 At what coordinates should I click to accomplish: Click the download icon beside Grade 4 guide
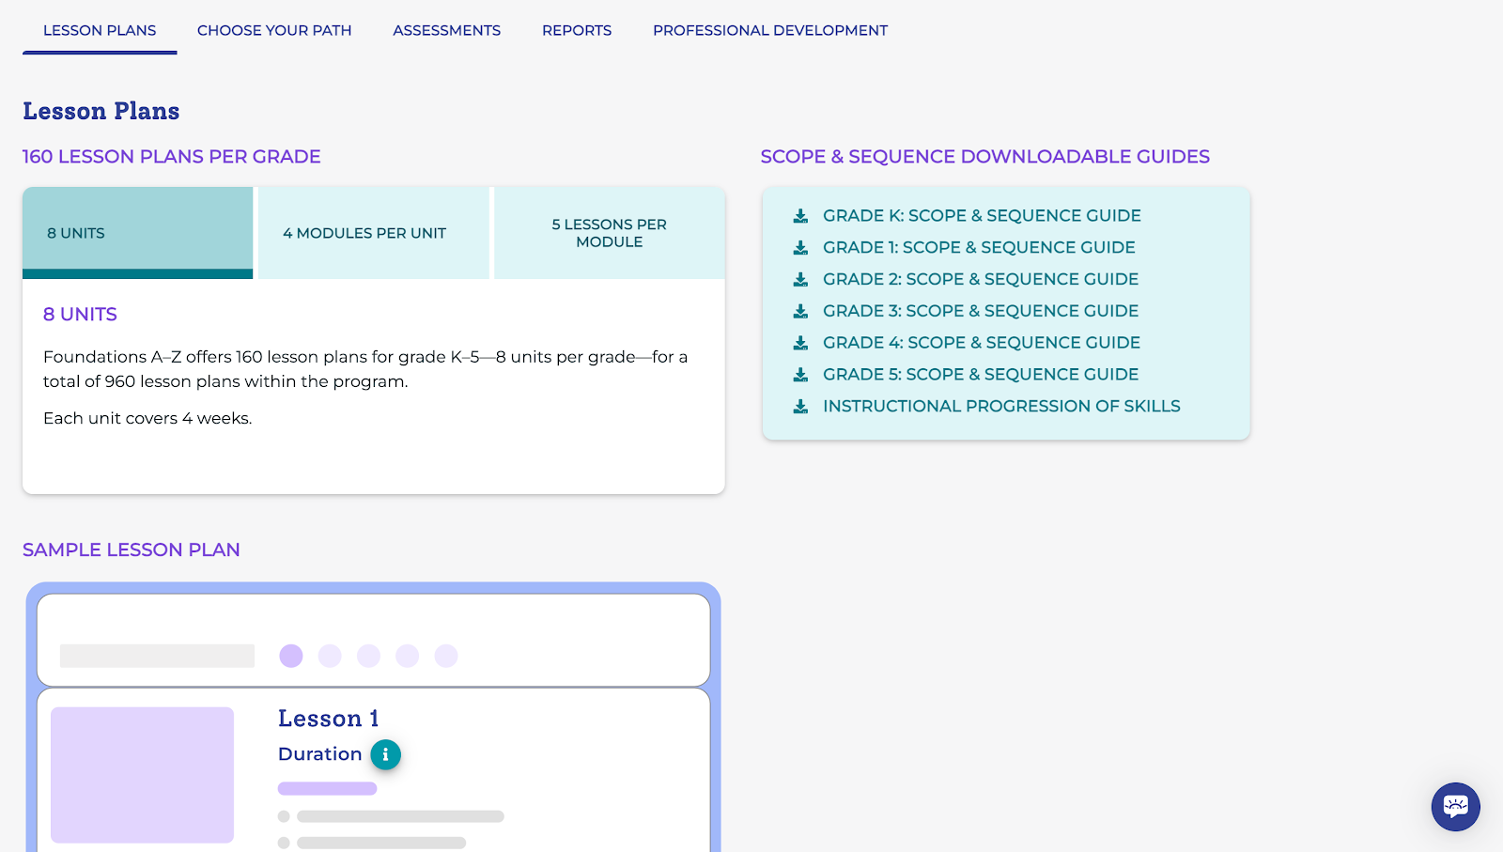tap(800, 343)
